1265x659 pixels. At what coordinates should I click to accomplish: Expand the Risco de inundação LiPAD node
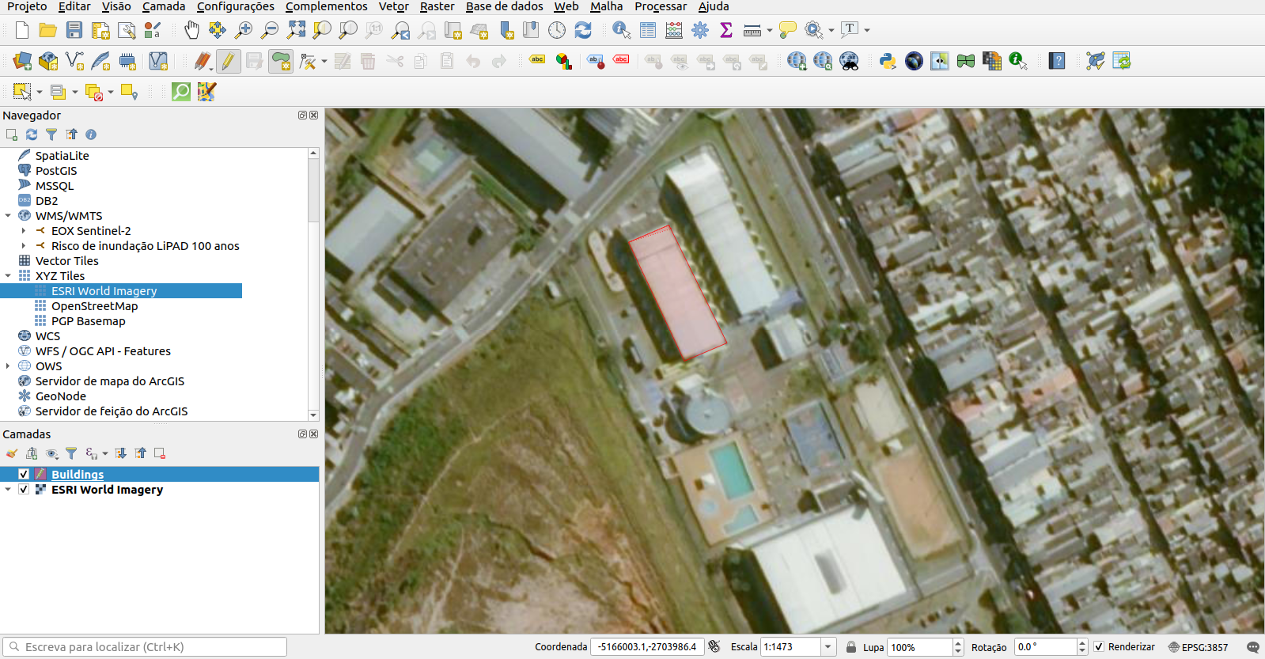24,246
